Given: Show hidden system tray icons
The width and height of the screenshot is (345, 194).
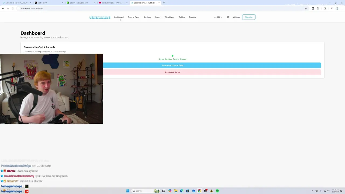Looking at the screenshot, I should (312, 191).
